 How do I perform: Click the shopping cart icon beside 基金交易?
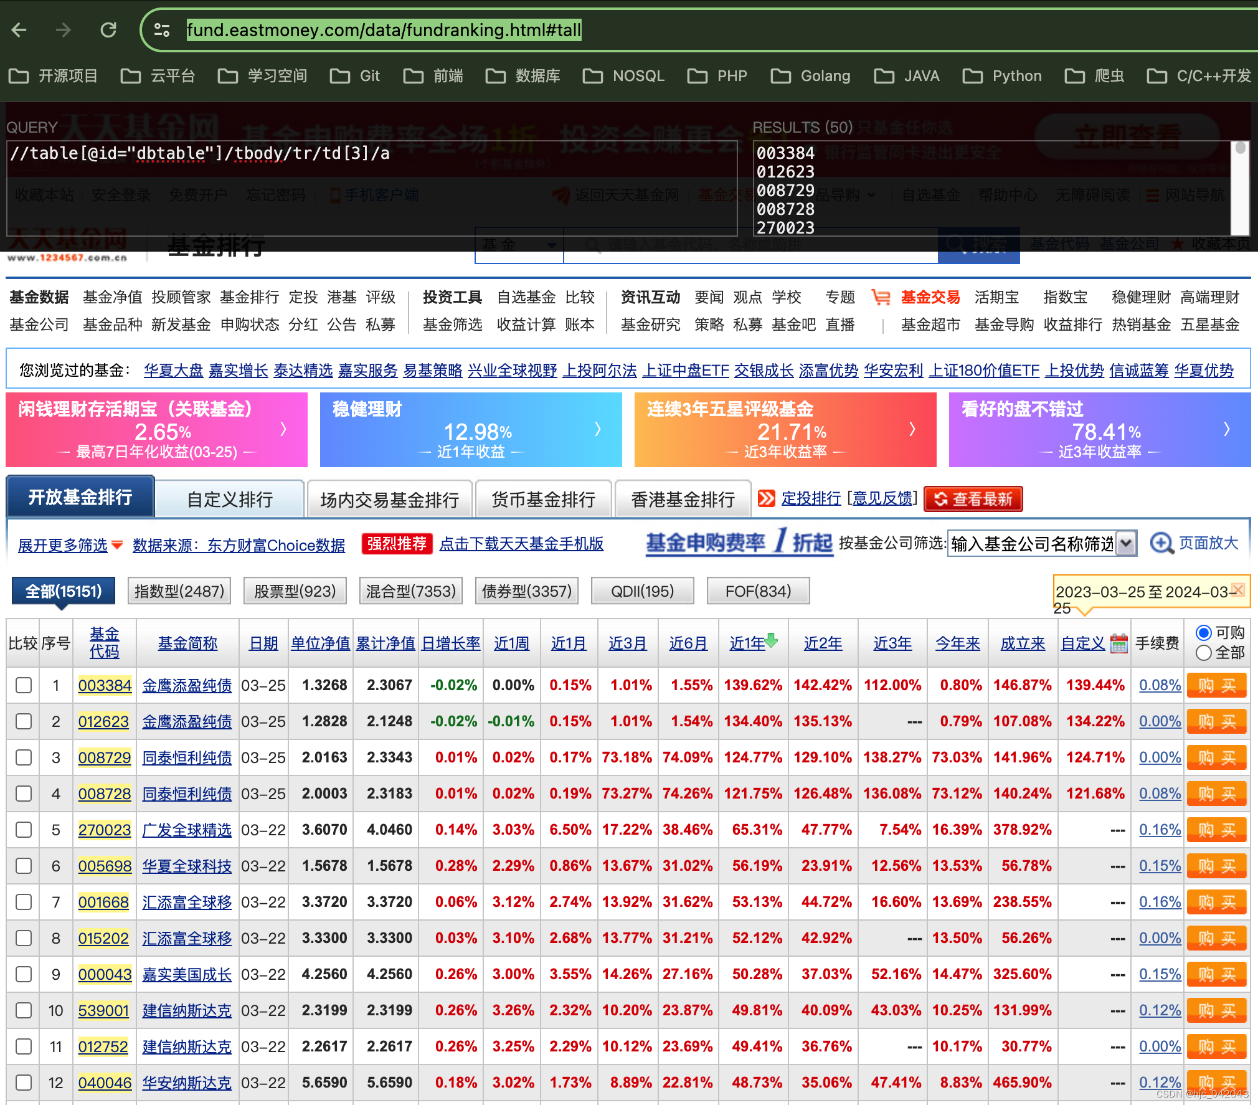[x=881, y=297]
